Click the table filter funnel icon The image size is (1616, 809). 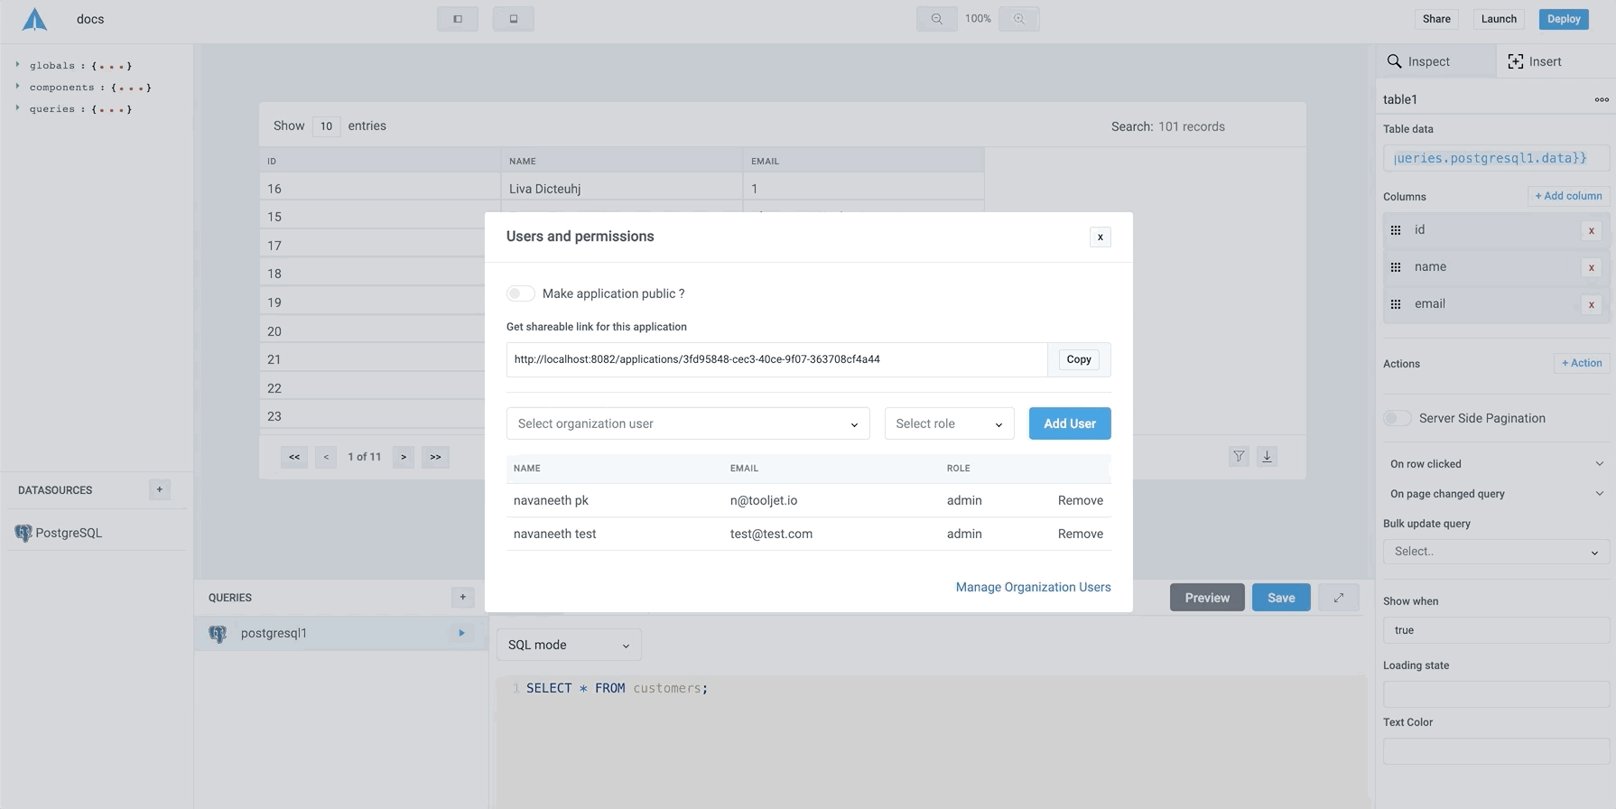coord(1239,457)
